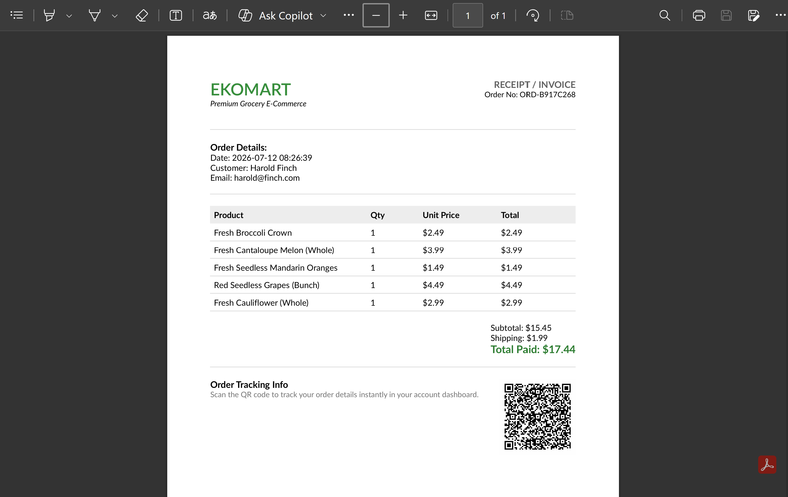Click the Save as icon

coord(754,15)
